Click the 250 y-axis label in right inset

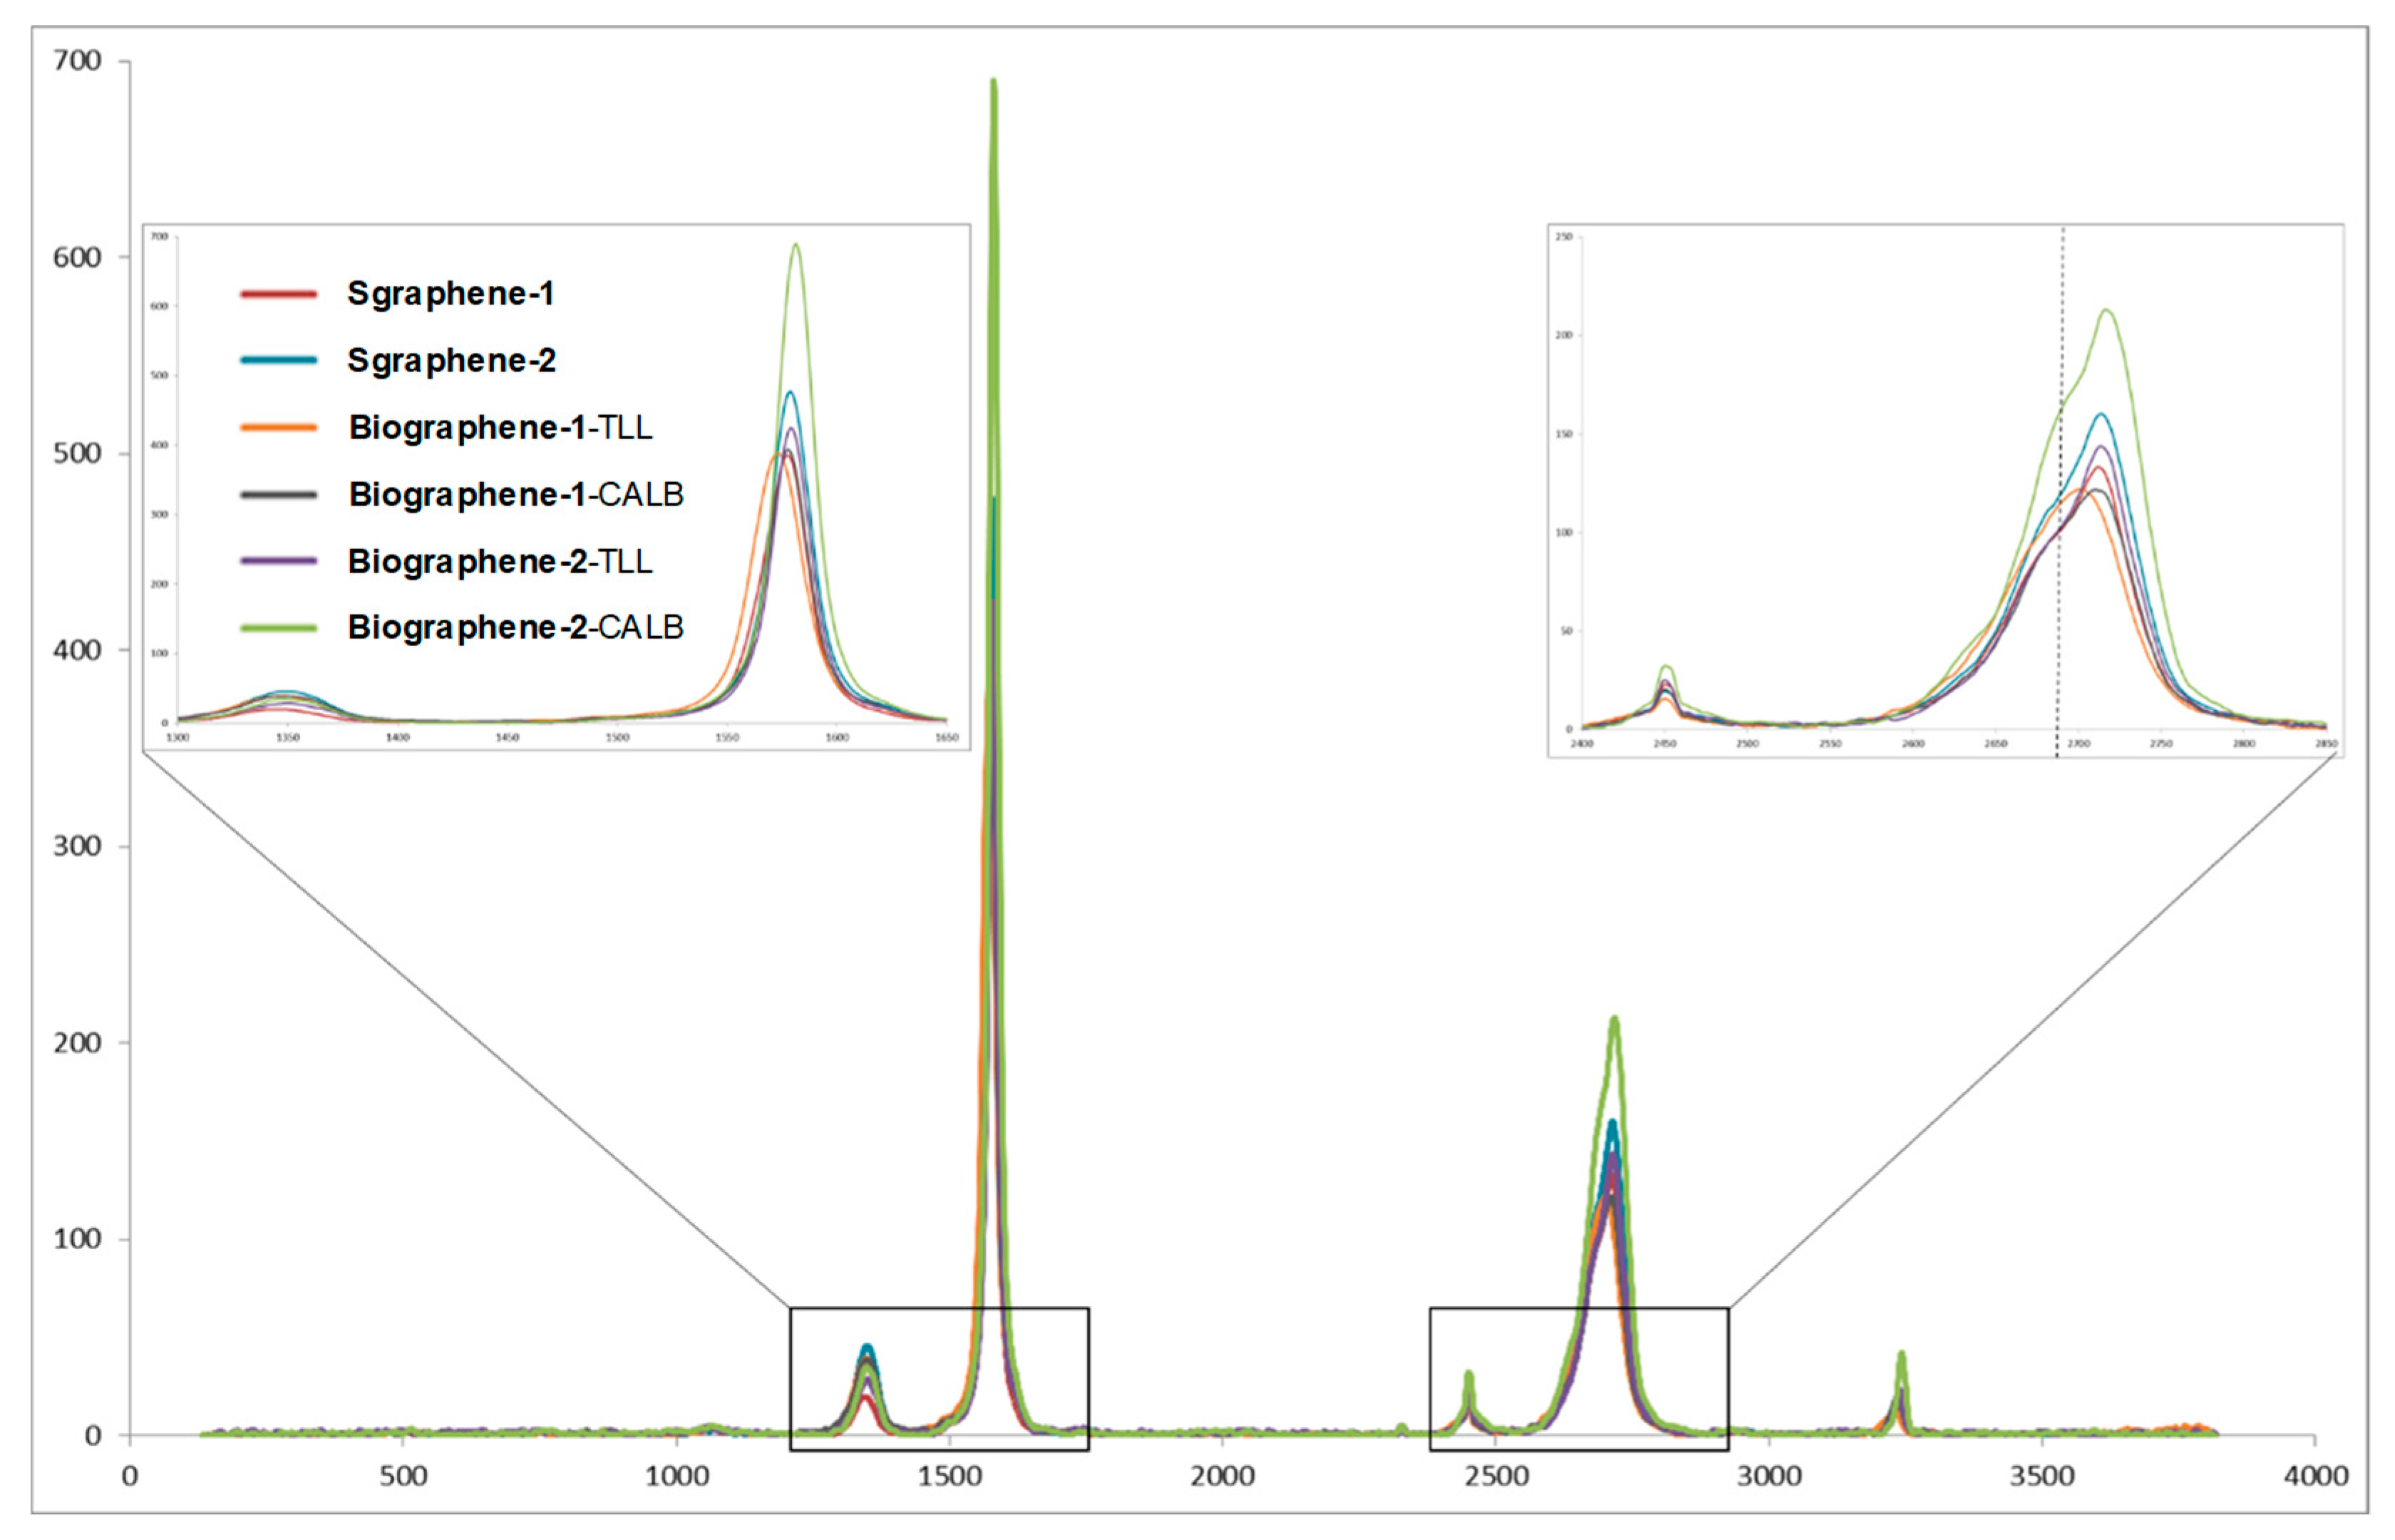click(1565, 237)
